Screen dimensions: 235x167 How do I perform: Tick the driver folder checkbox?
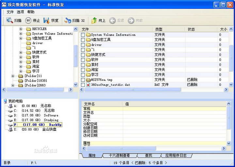click(x=83, y=45)
